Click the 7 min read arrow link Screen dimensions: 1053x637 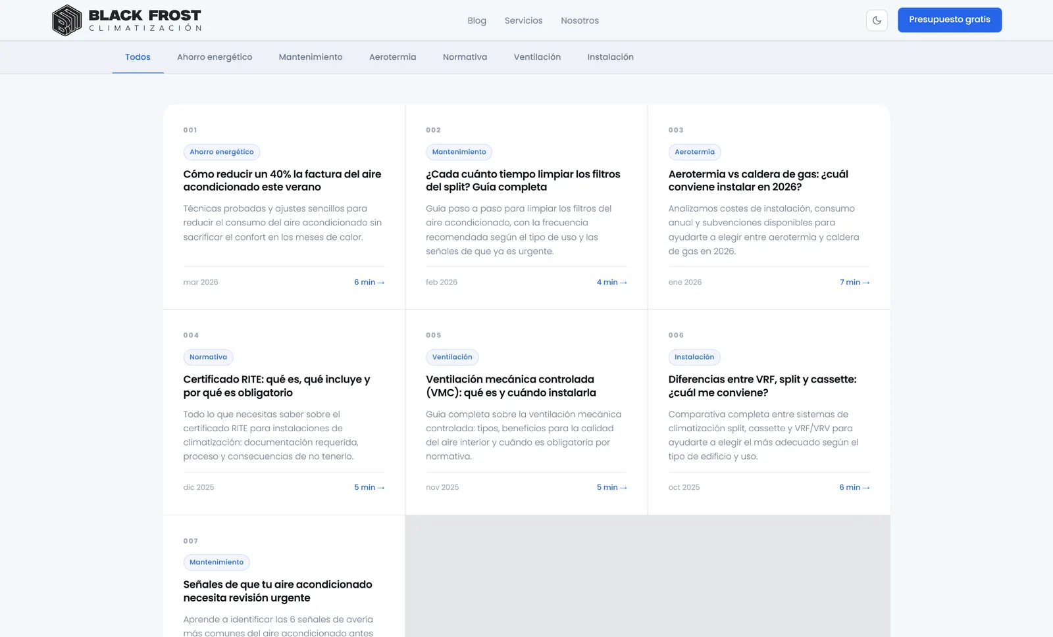[854, 282]
